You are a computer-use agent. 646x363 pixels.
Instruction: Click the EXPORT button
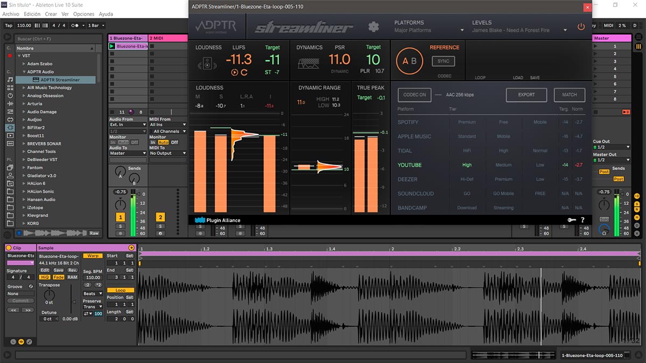coord(526,95)
